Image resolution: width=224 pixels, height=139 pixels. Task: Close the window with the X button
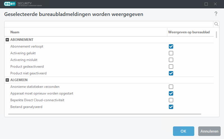pos(215,4)
